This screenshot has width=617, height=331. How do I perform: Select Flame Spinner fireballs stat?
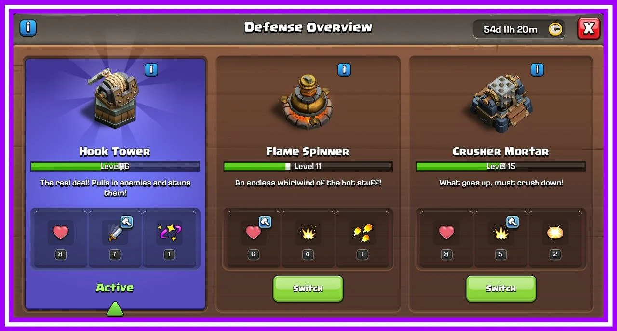(362, 238)
